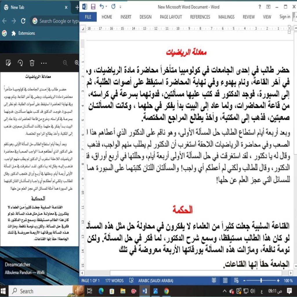Open the Windows Start menu
297x297 pixels.
click(x=3, y=291)
